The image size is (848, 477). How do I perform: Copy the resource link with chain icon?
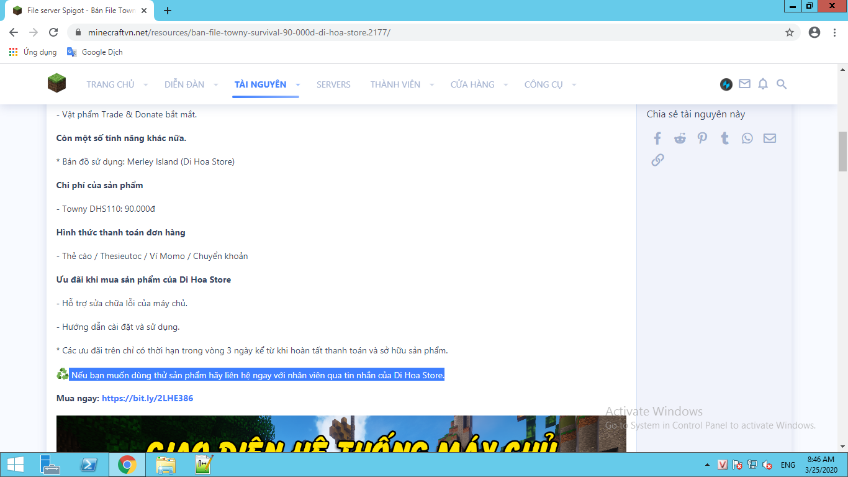(657, 160)
